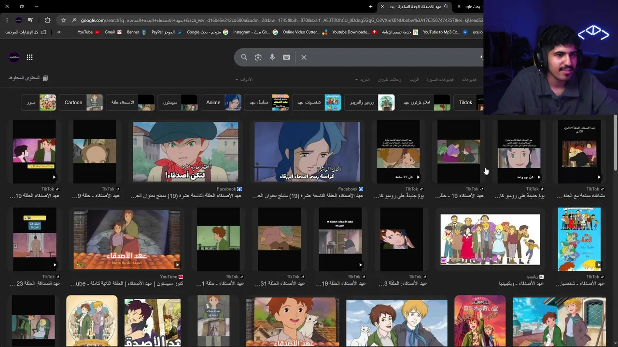Open YouTube result كنوز سبيستون thumbnail
618x347 pixels.
126,240
